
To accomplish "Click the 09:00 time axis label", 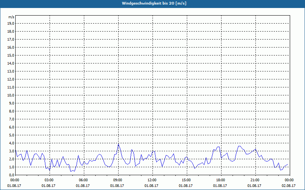I will tap(118, 180).
